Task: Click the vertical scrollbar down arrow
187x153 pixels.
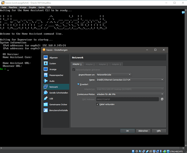Action: pyautogui.click(x=186, y=145)
